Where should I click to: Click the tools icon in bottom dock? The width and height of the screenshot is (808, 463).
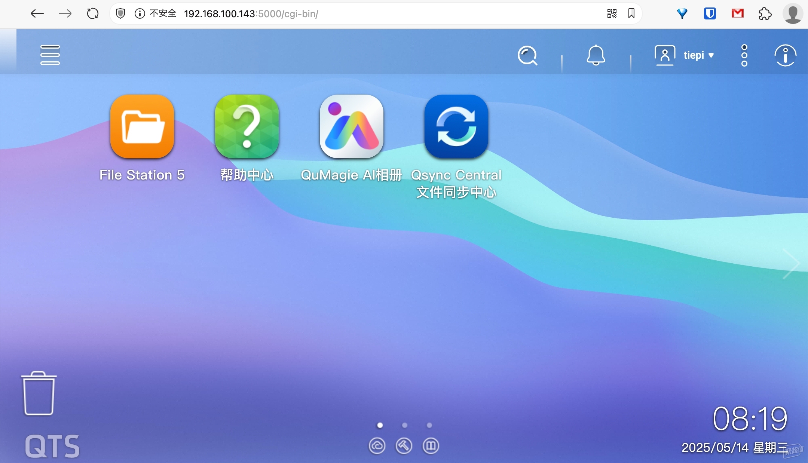pos(404,446)
